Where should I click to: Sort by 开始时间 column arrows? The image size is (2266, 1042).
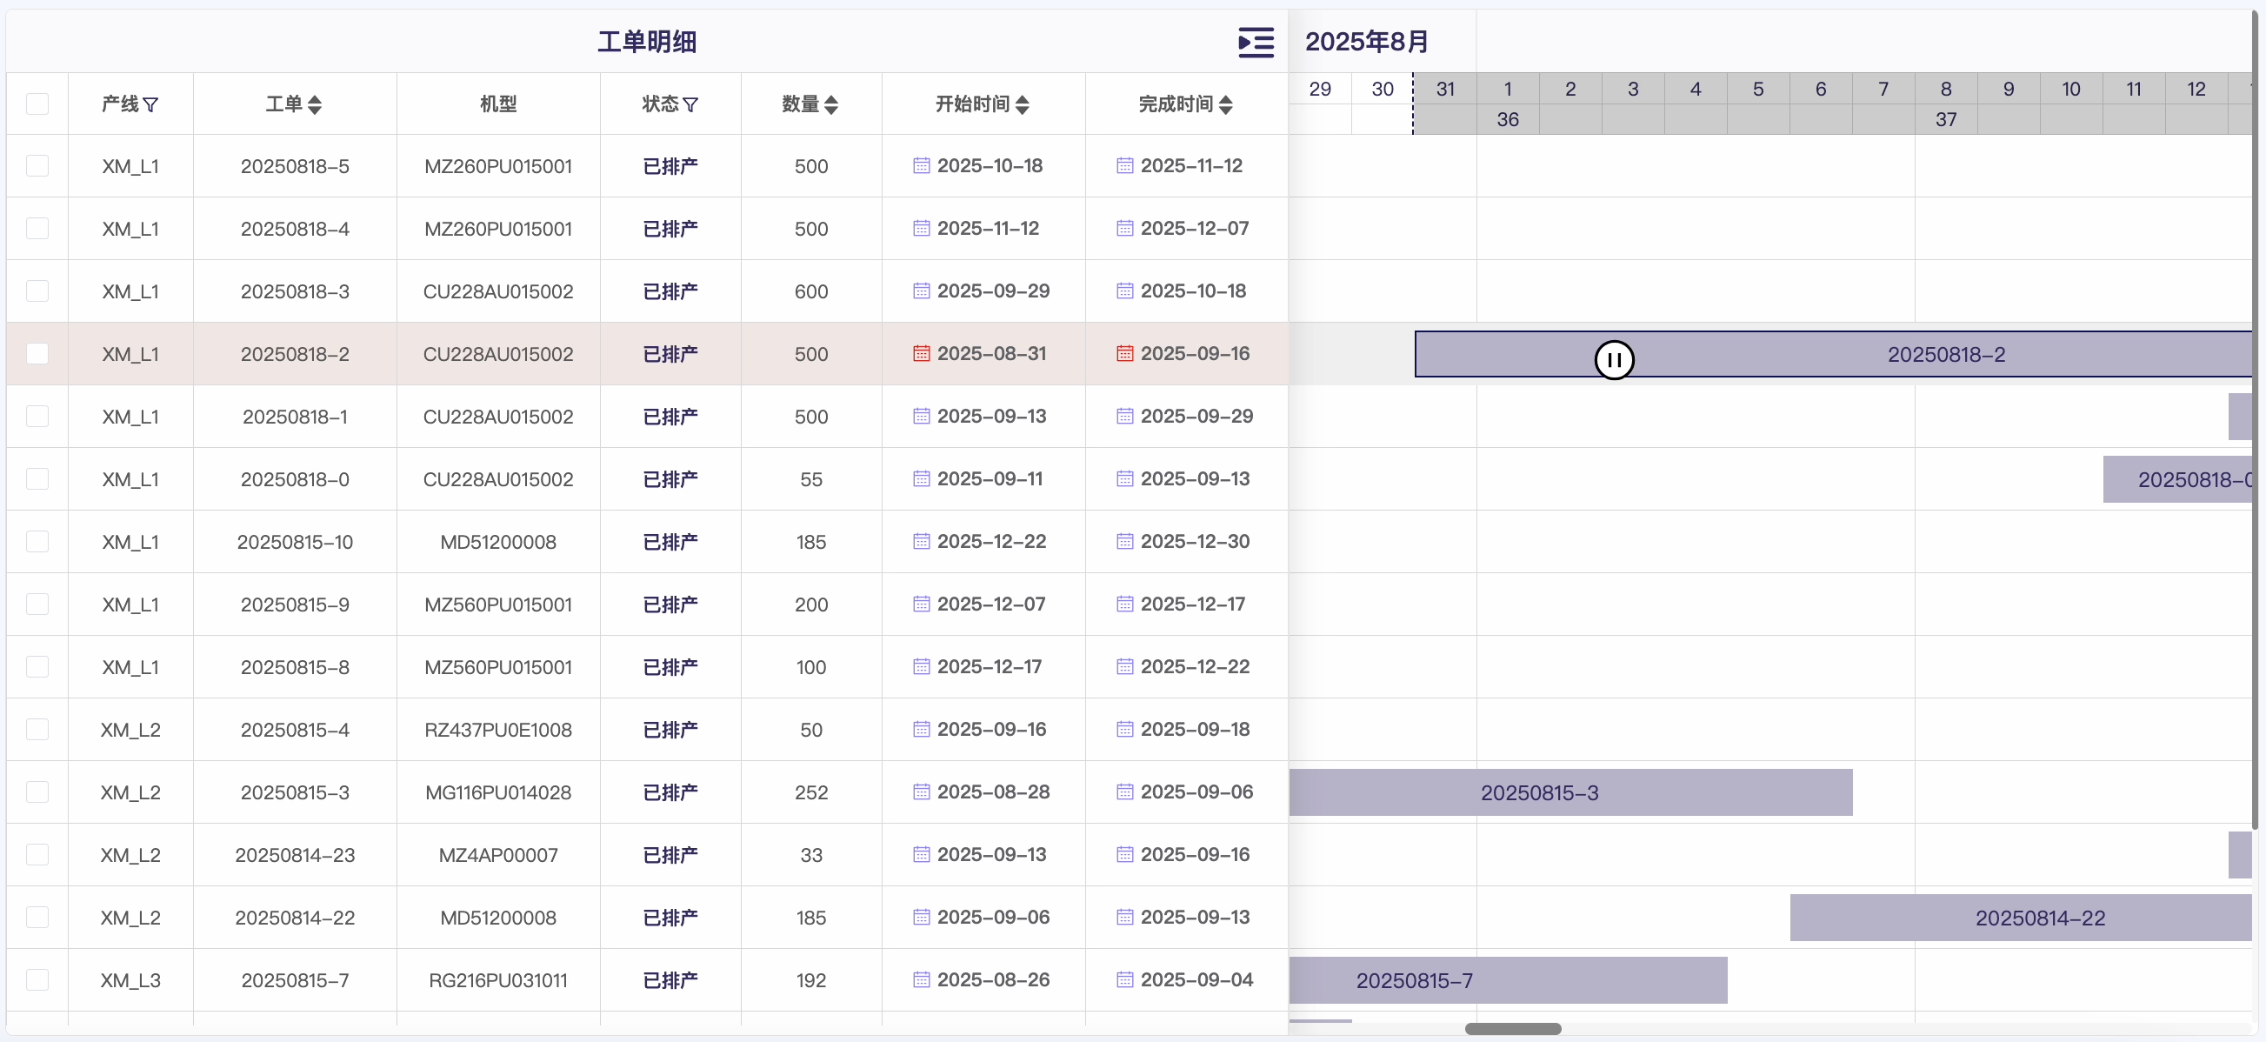1022,104
